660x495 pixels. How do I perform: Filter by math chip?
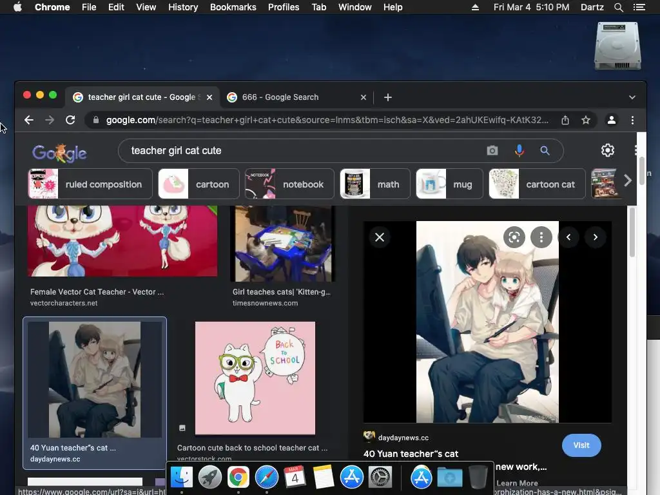point(375,184)
